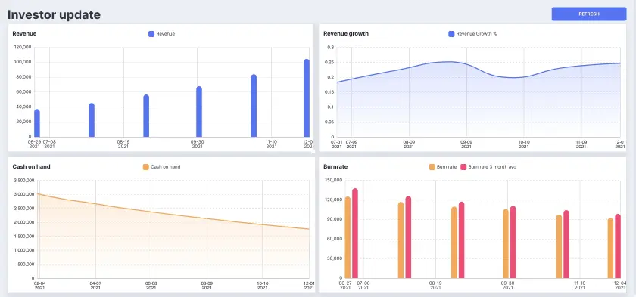Viewport: 636px width, 297px height.
Task: Toggle the Cash on hand legend swatch
Action: coord(146,167)
